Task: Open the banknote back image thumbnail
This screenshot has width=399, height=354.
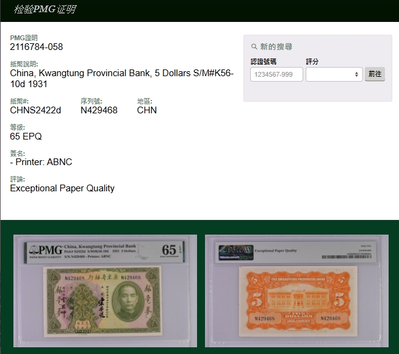Action: point(297,291)
